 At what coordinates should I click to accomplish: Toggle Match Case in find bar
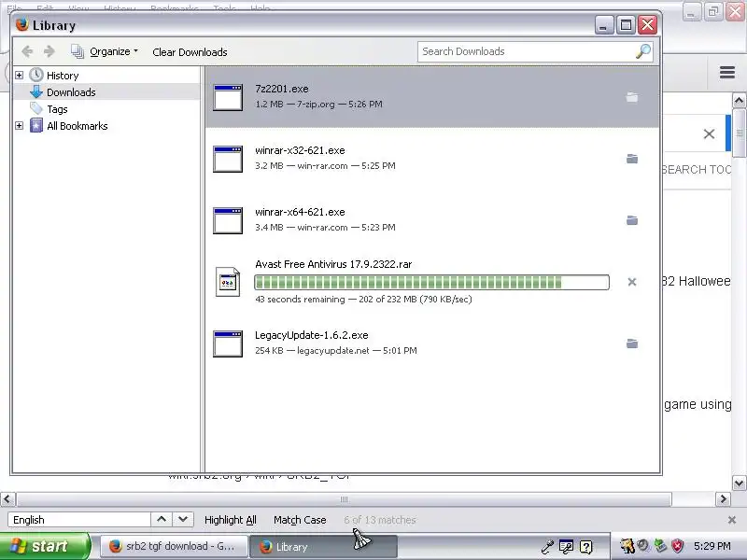pyautogui.click(x=300, y=520)
